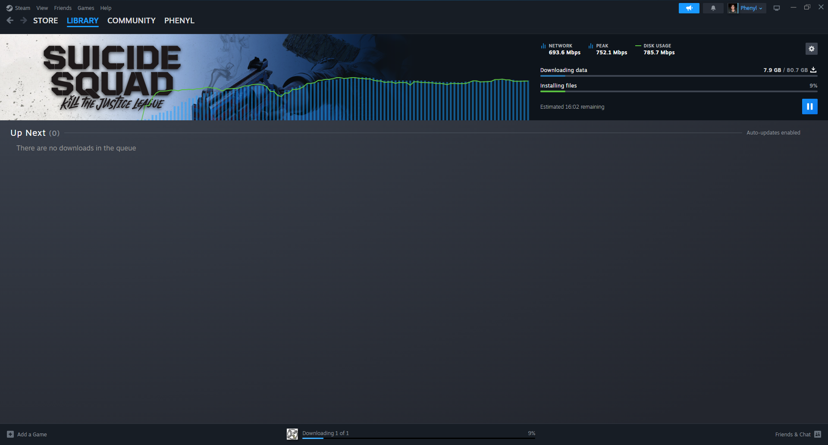Screen dimensions: 828x445
Task: Switch to the COMMUNITY tab
Action: tap(132, 21)
